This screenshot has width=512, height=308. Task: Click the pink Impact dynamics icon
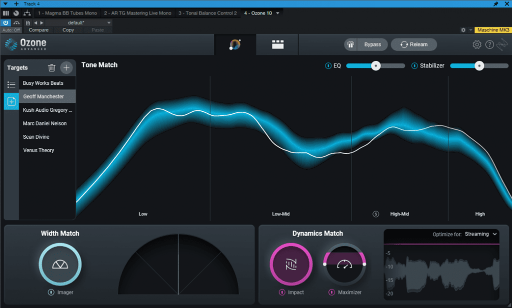click(291, 264)
